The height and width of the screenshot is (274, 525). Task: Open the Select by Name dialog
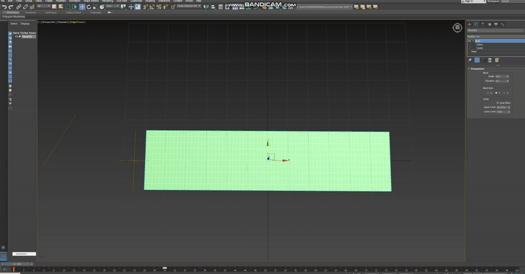61,7
